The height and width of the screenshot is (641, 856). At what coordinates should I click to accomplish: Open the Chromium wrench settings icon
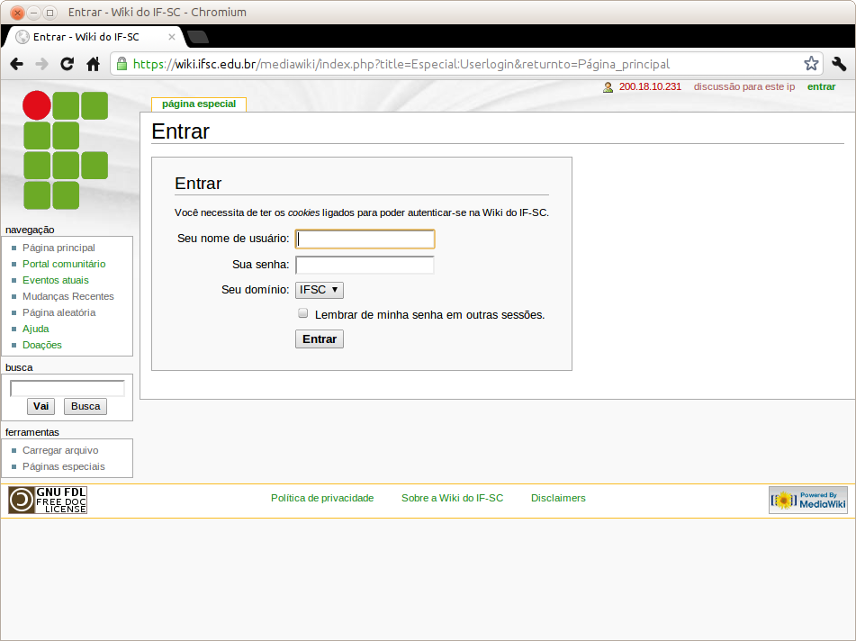point(837,63)
